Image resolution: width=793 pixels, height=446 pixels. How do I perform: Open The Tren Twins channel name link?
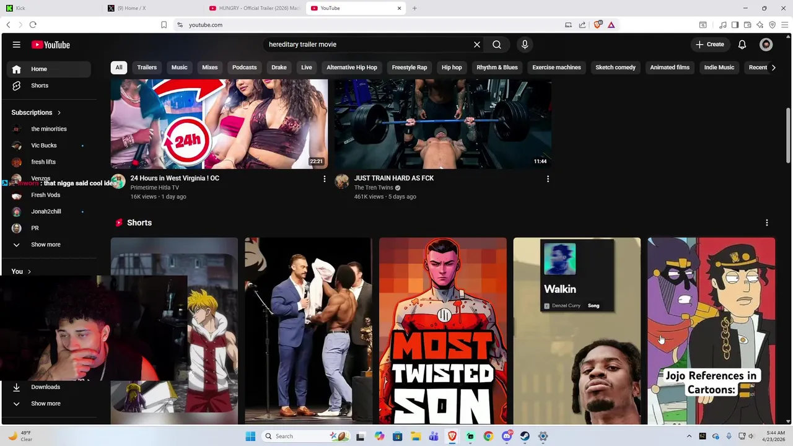(x=374, y=188)
